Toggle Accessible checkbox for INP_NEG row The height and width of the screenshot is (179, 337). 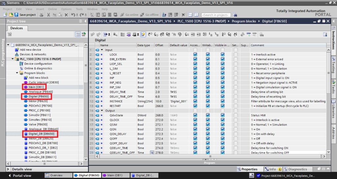tap(195, 83)
